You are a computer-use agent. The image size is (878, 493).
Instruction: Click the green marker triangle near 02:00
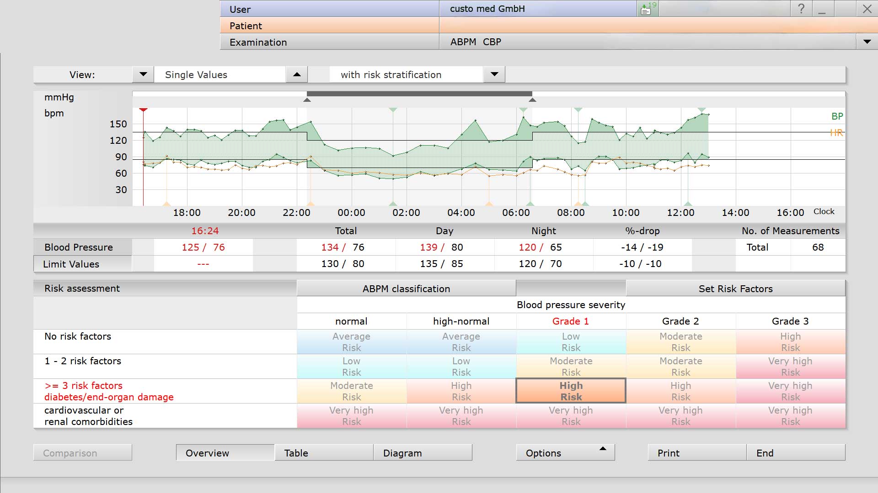pos(393,110)
